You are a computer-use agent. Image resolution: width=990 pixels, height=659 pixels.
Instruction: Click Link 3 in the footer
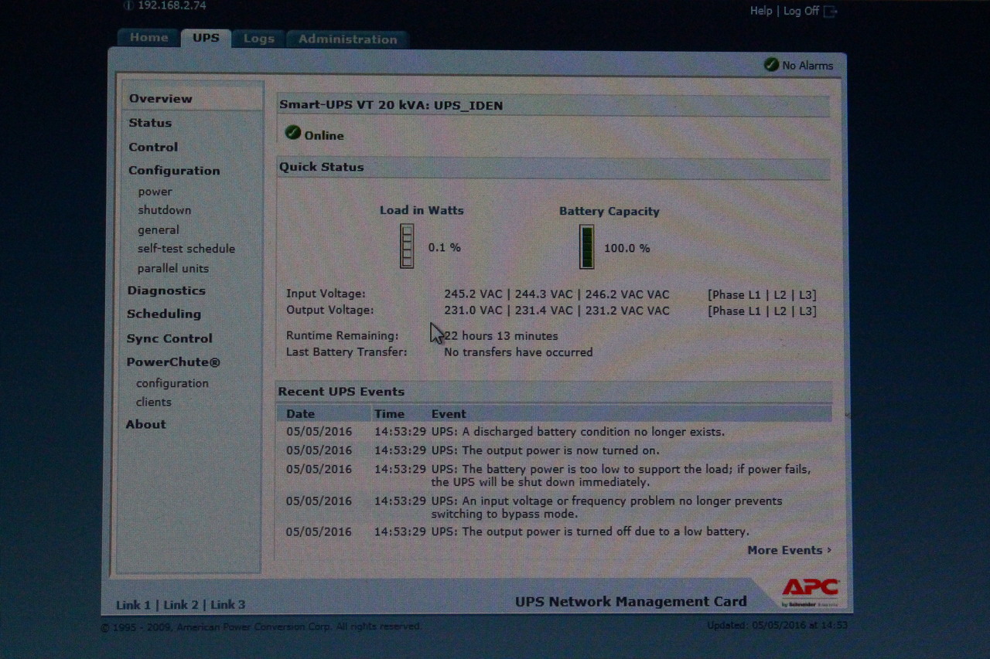(x=228, y=605)
